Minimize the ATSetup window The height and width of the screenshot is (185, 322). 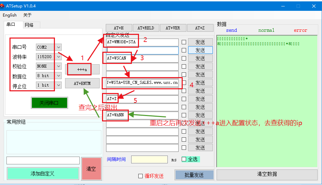pos(283,6)
